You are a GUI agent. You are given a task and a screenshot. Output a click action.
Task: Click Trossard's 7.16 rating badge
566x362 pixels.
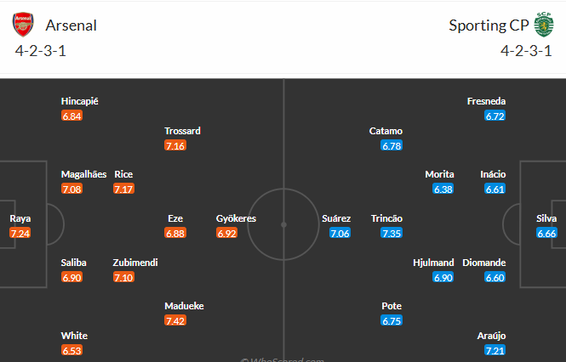(x=175, y=145)
